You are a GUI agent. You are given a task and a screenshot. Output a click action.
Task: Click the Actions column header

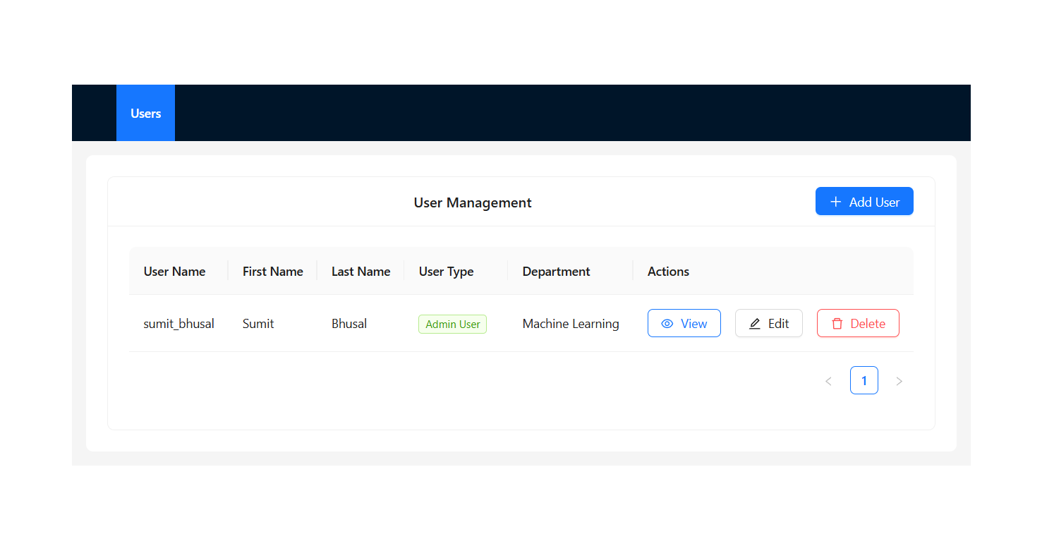click(x=668, y=272)
